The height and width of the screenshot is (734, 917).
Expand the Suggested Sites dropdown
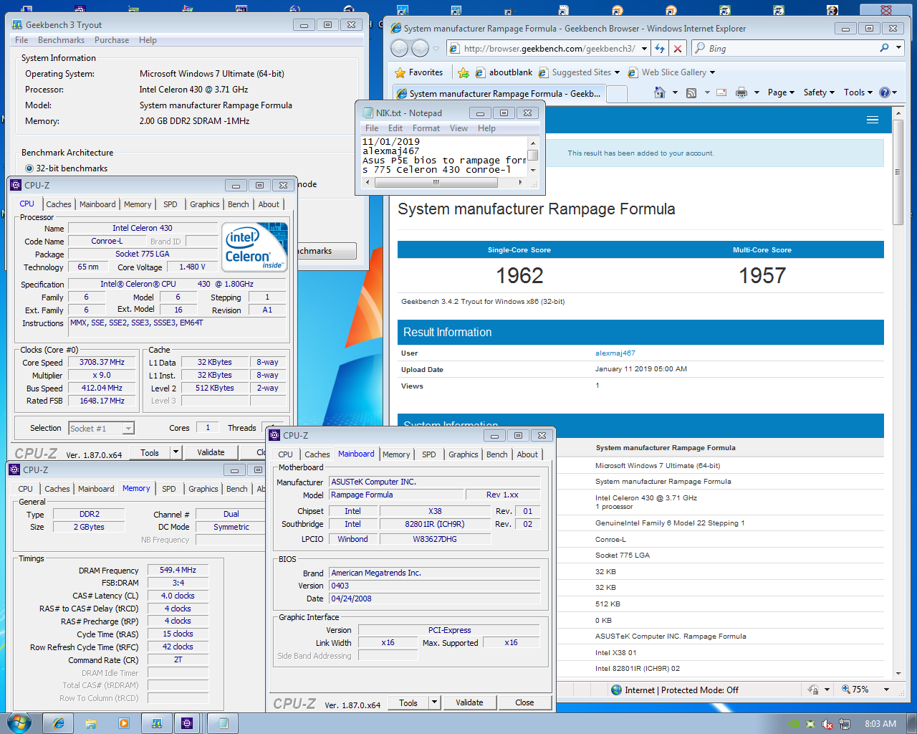coord(617,72)
